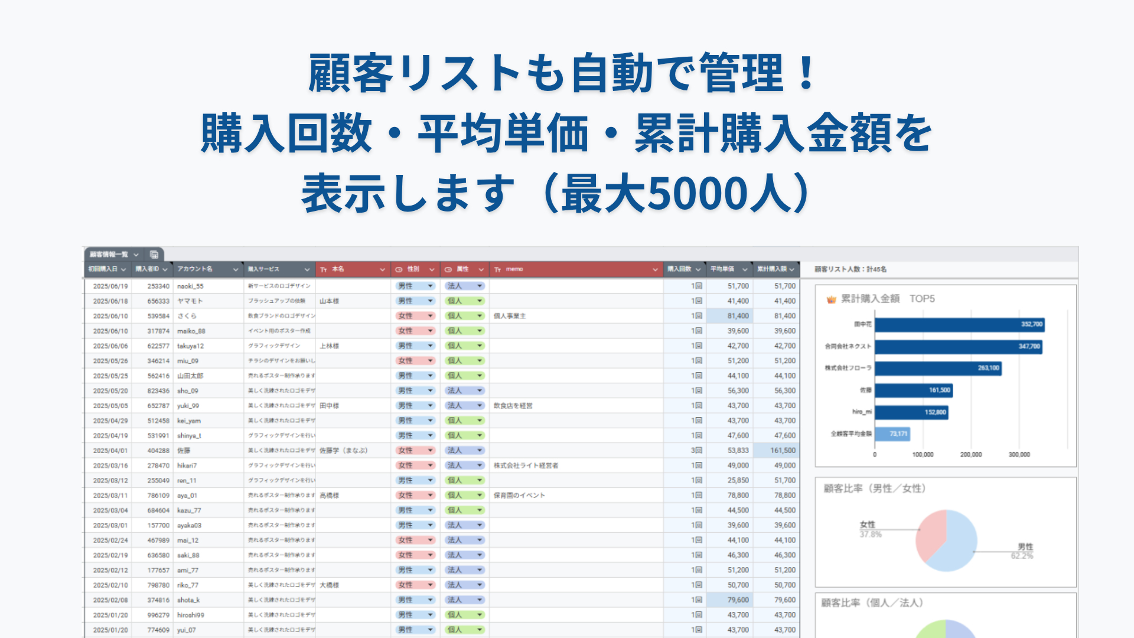The height and width of the screenshot is (638, 1134).
Task: Select the real name cell 上林様
Action: coord(353,346)
